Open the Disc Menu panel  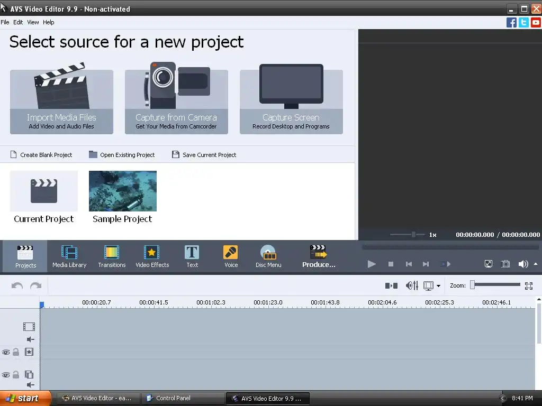click(x=268, y=256)
